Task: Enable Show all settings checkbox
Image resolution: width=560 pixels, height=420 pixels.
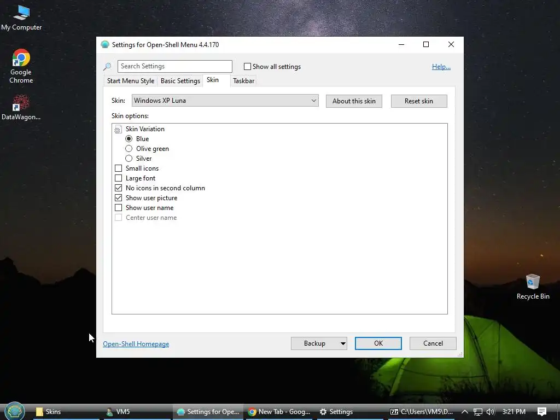Action: 247,66
